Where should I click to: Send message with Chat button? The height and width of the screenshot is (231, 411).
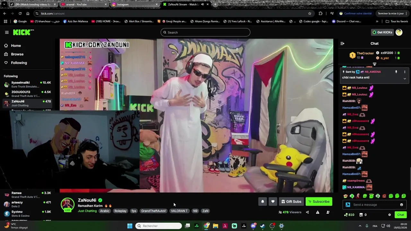(400, 215)
